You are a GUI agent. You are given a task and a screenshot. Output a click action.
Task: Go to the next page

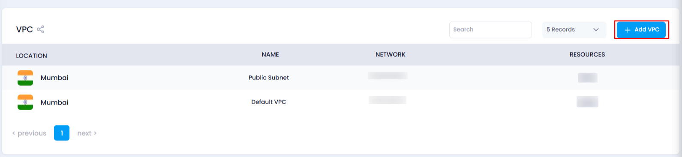tap(87, 133)
